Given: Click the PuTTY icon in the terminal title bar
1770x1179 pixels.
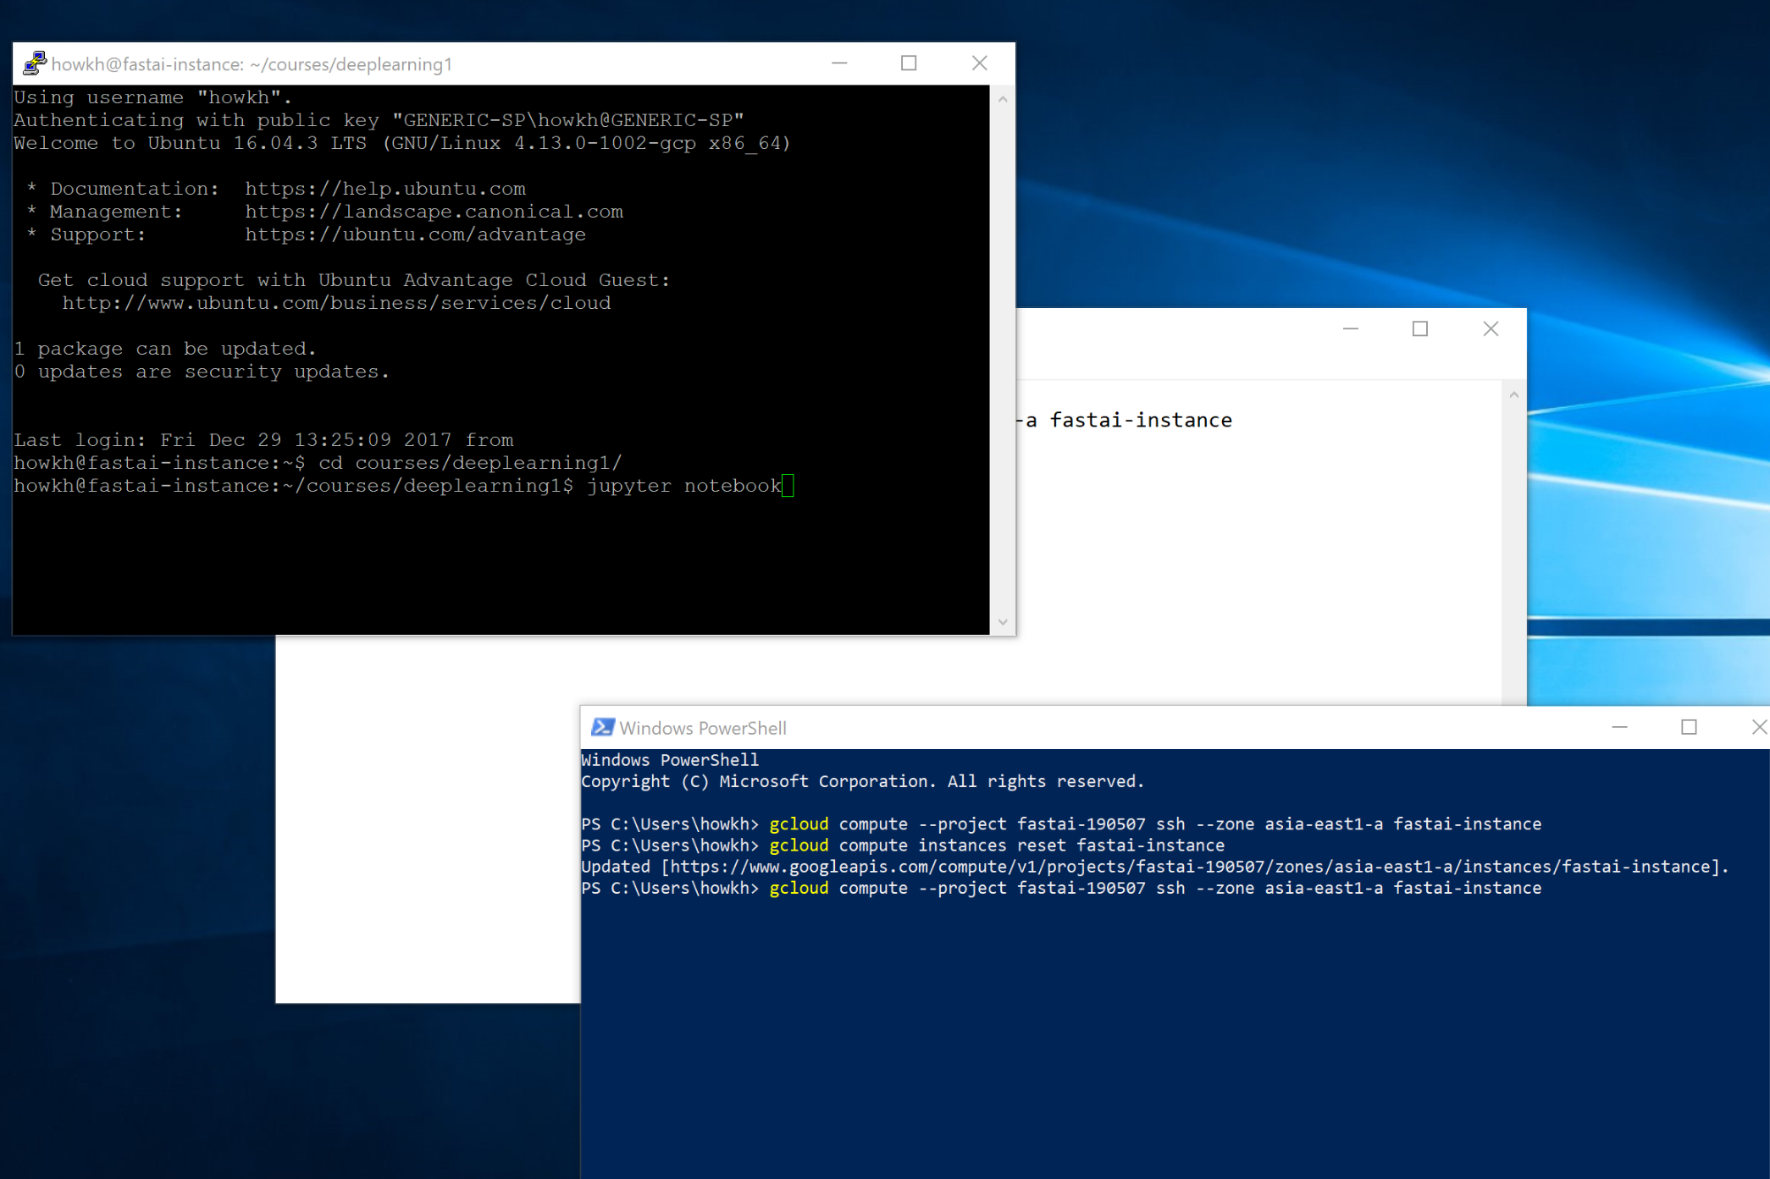Looking at the screenshot, I should (35, 63).
